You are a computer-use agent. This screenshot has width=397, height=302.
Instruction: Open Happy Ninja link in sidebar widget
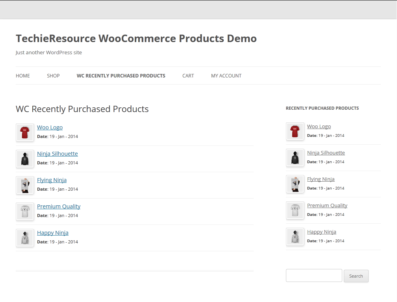(322, 232)
